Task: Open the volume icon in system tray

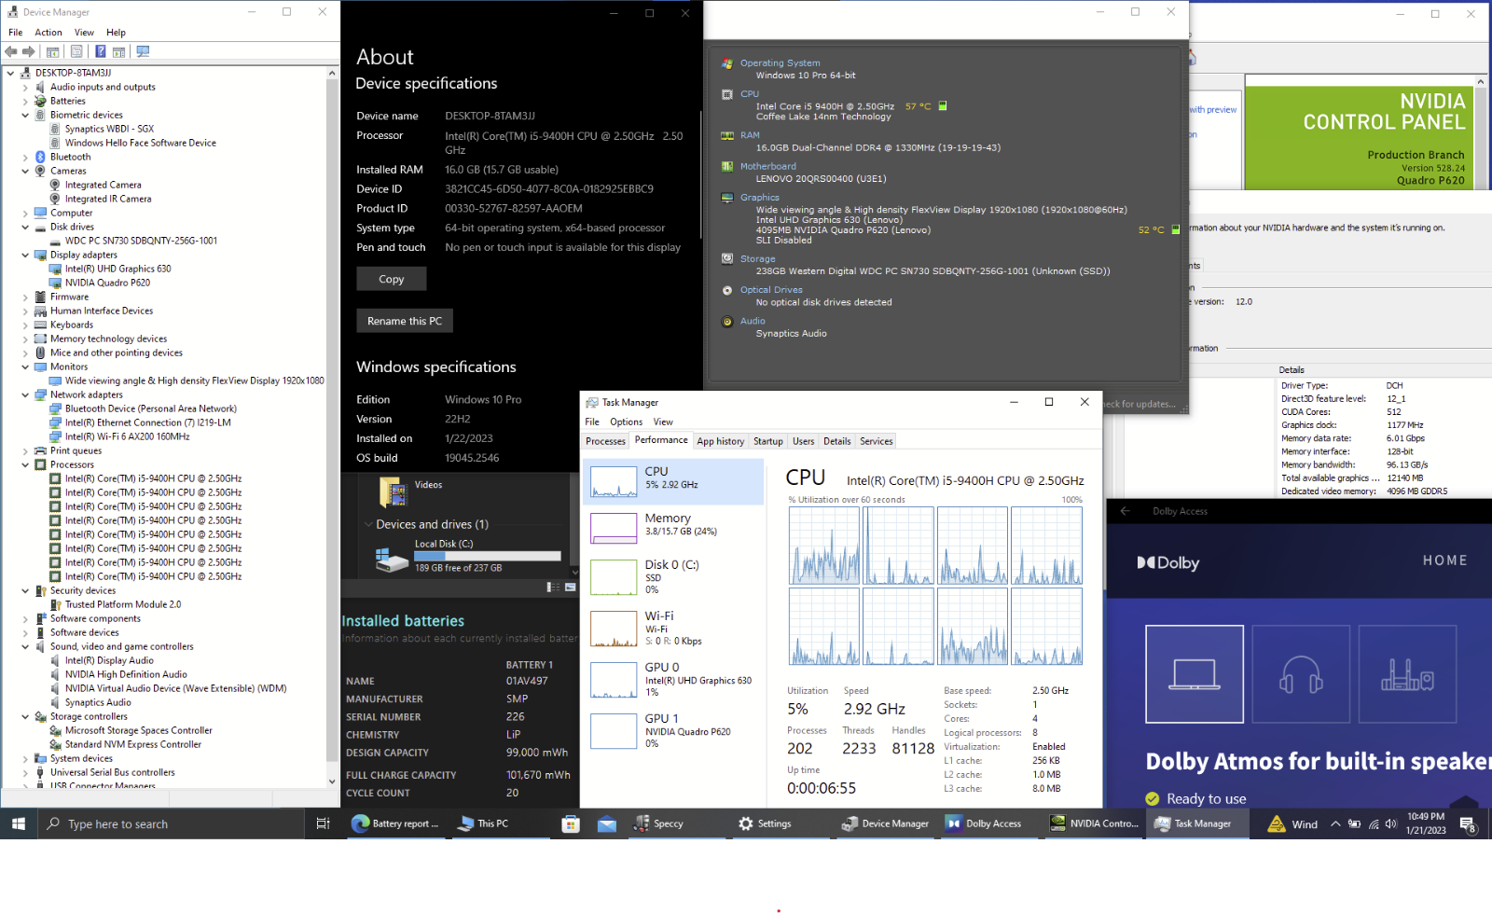Action: coord(1390,823)
